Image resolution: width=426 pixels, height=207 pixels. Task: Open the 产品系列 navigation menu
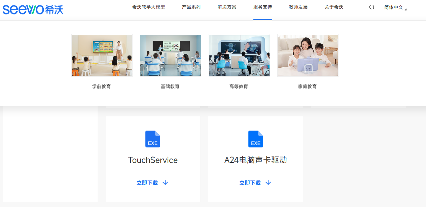pyautogui.click(x=191, y=7)
